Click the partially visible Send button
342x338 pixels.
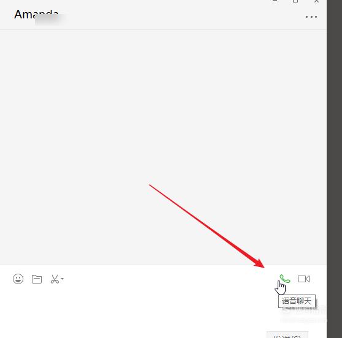tap(287, 335)
